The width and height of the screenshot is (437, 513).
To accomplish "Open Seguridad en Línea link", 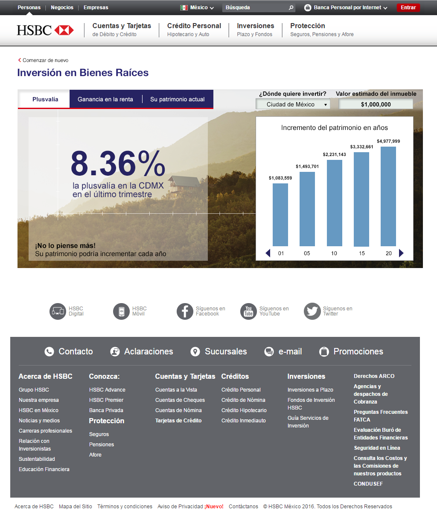I will point(377,448).
